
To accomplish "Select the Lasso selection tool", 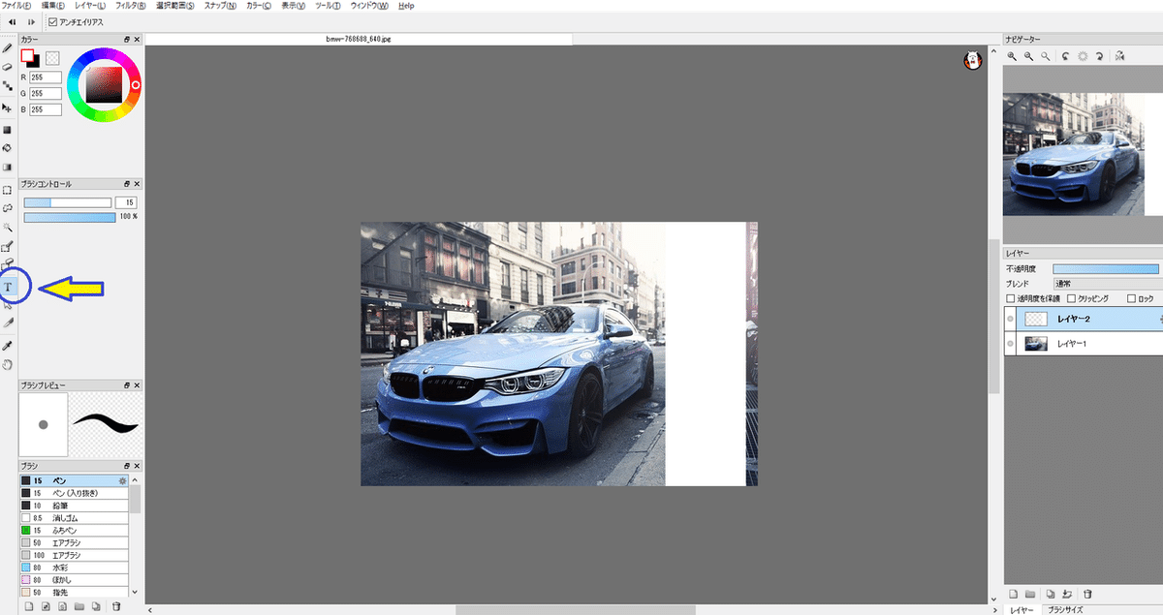I will pyautogui.click(x=7, y=207).
